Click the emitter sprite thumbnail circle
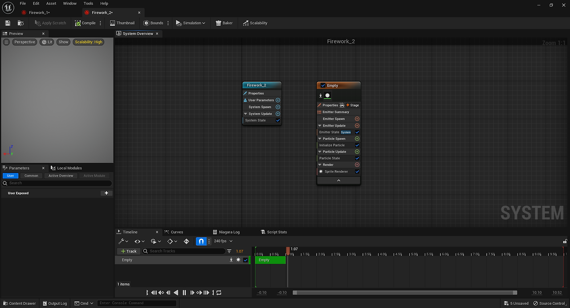This screenshot has height=308, width=570. point(327,95)
